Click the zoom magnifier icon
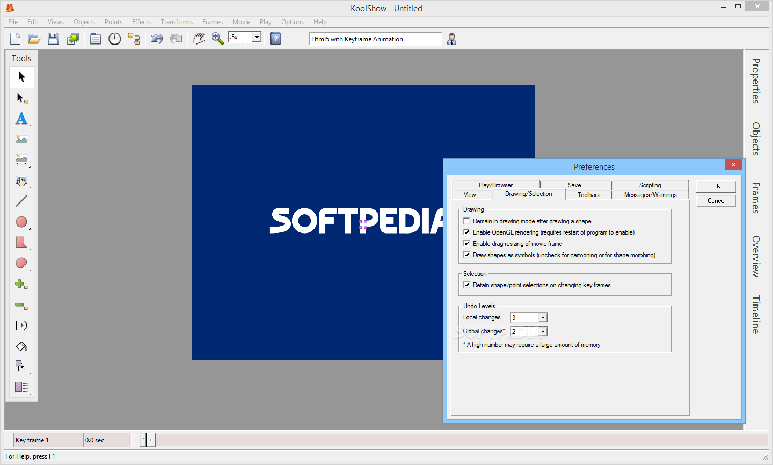The image size is (773, 465). tap(217, 39)
